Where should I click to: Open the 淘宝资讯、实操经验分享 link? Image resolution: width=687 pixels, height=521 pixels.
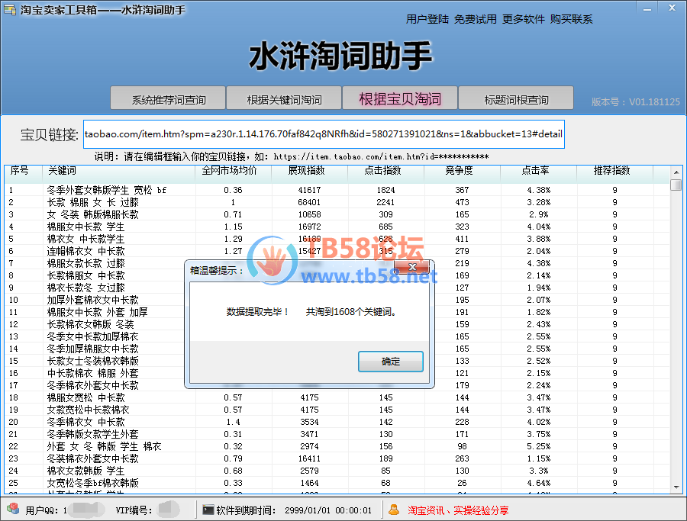click(x=458, y=510)
